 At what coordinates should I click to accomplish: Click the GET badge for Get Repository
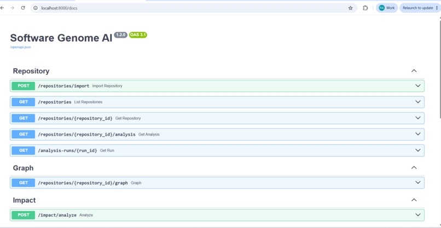[x=24, y=118]
